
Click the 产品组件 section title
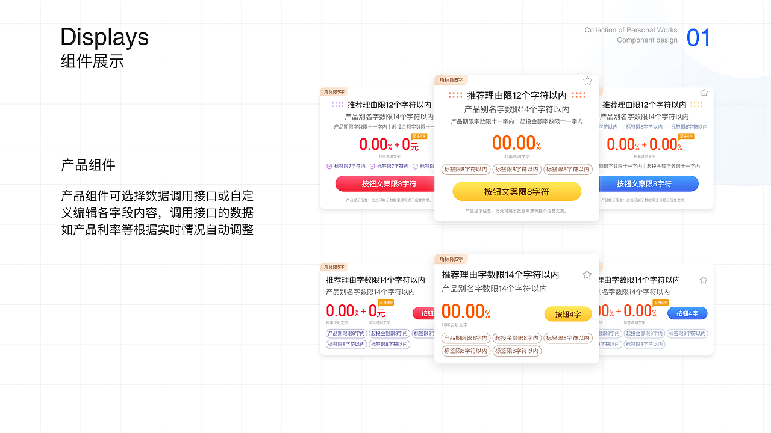(x=88, y=165)
